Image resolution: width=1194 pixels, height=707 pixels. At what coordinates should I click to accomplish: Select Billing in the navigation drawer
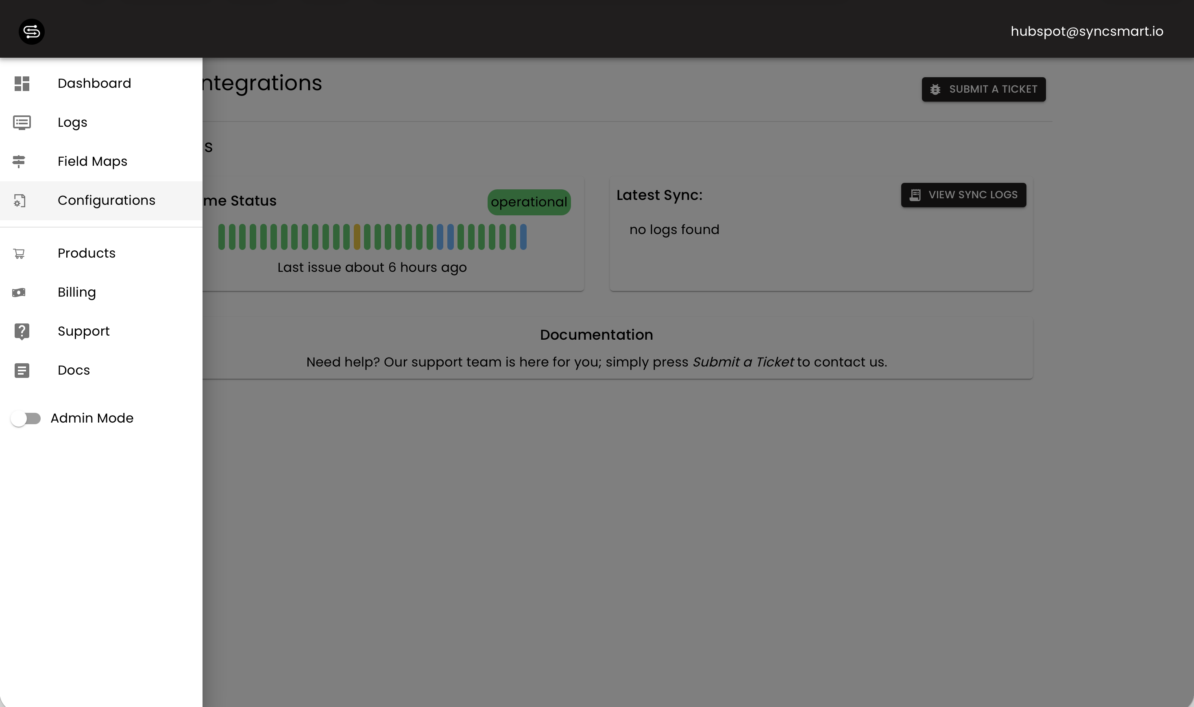click(76, 292)
